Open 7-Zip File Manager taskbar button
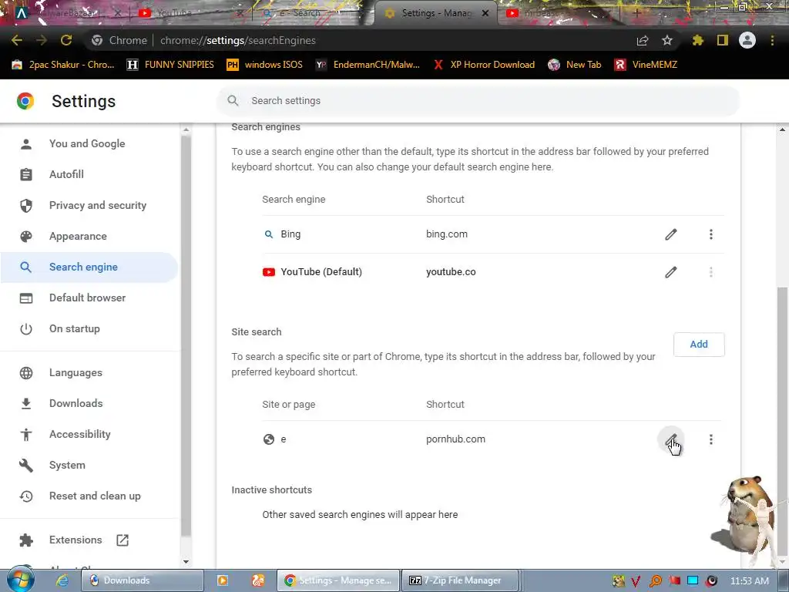 461,580
